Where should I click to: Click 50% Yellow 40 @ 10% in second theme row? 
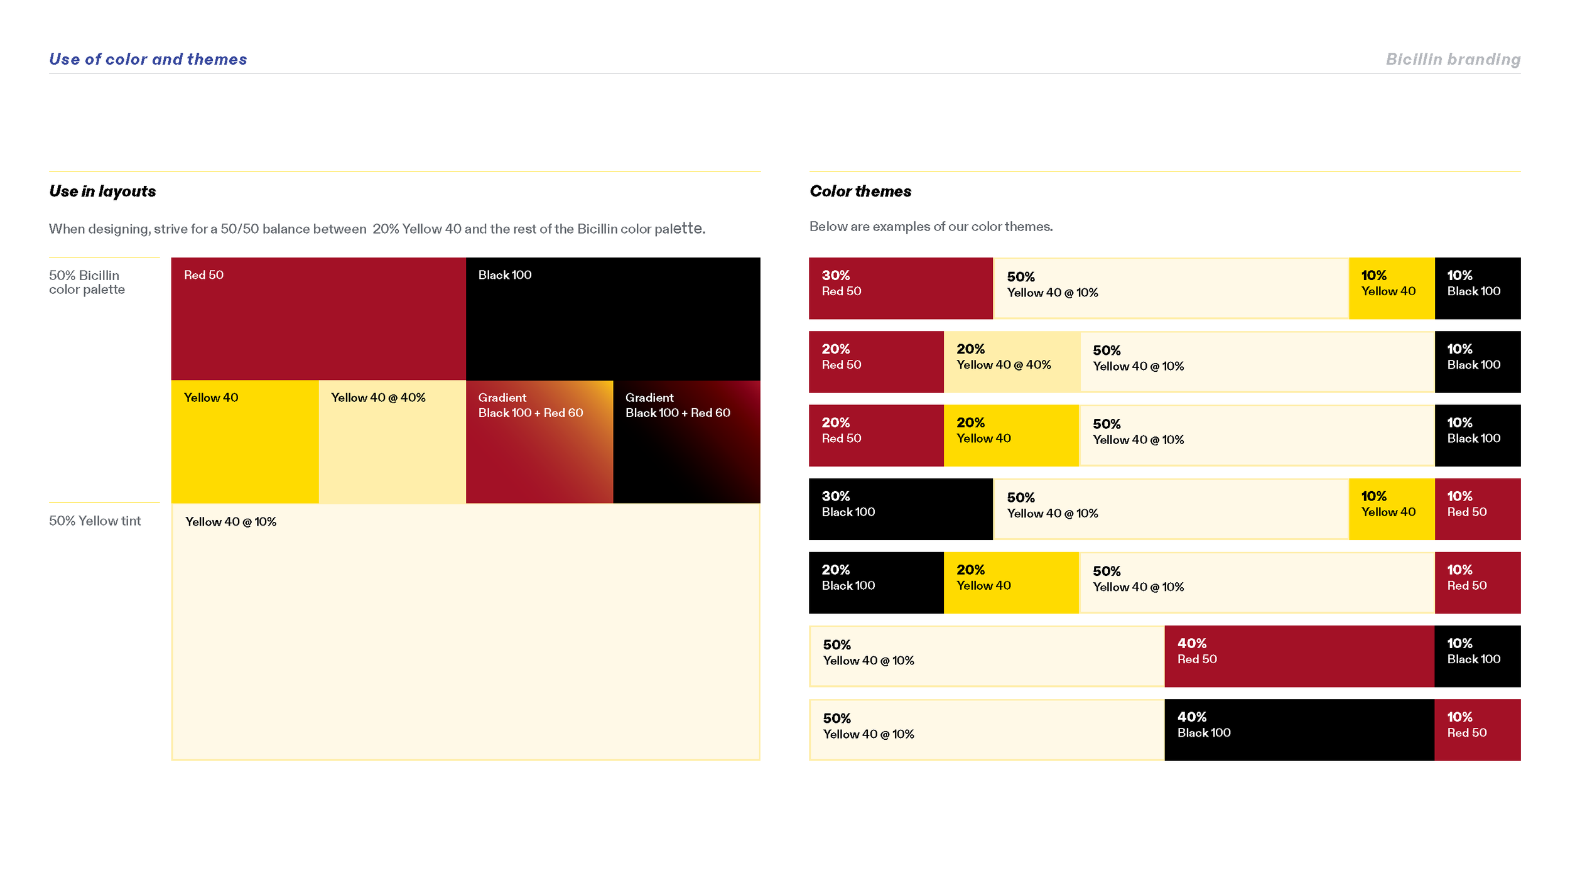(1257, 362)
